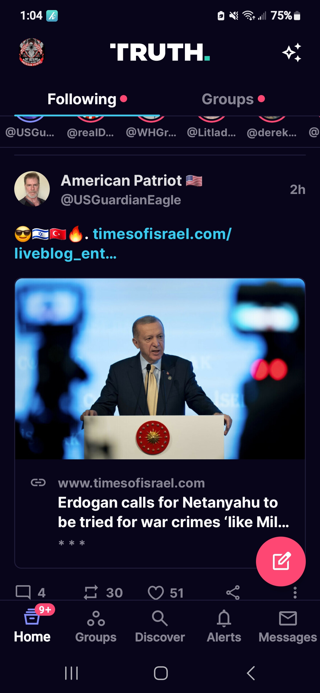Go to Groups in bottom navigation
Image resolution: width=320 pixels, height=693 pixels.
coord(96,625)
